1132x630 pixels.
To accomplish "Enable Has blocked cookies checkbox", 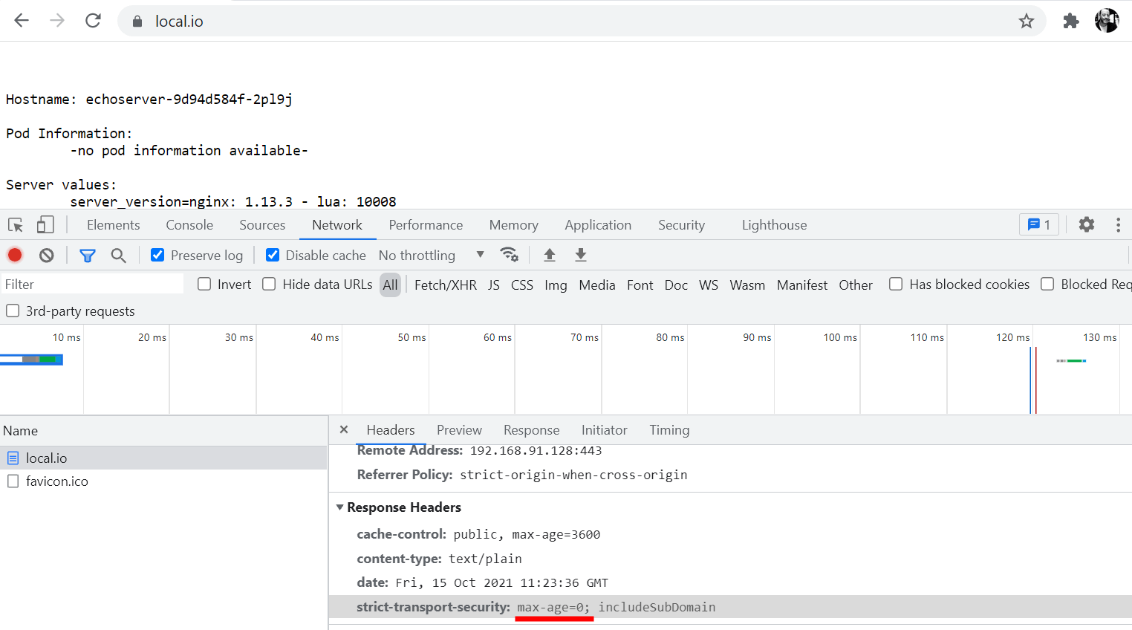I will click(x=896, y=284).
